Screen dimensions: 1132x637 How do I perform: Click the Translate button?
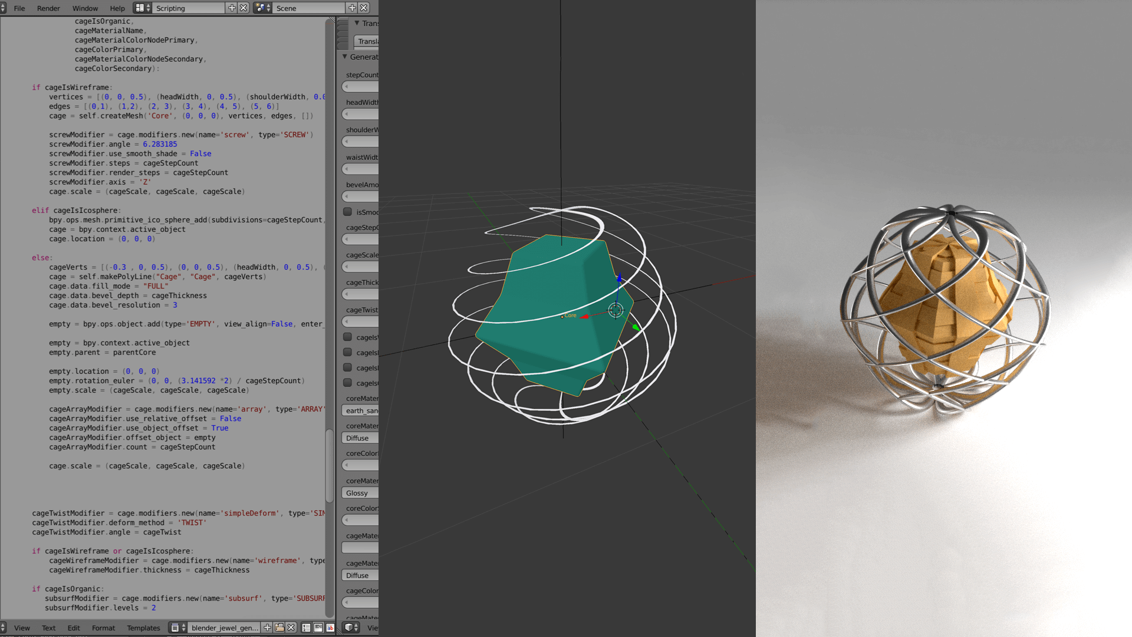point(366,41)
